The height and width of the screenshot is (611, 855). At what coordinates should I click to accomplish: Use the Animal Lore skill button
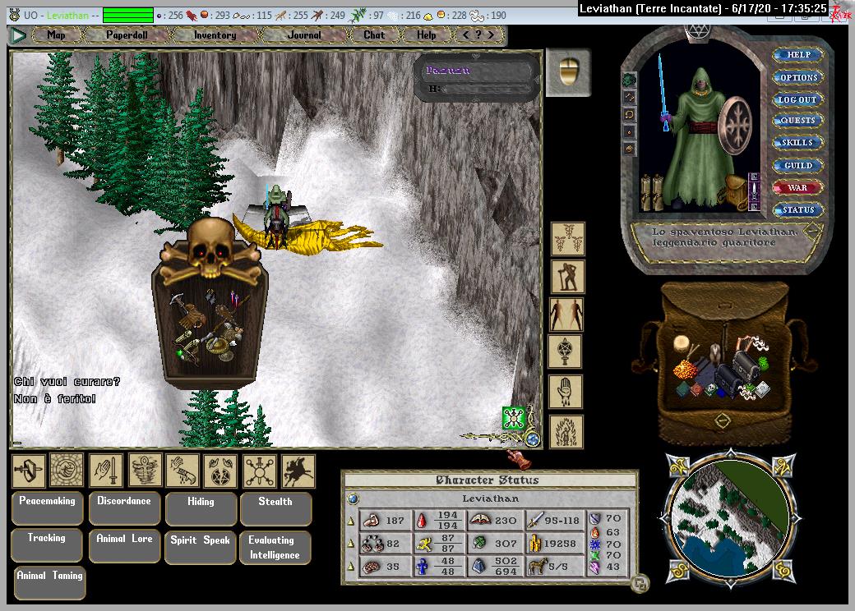(124, 546)
